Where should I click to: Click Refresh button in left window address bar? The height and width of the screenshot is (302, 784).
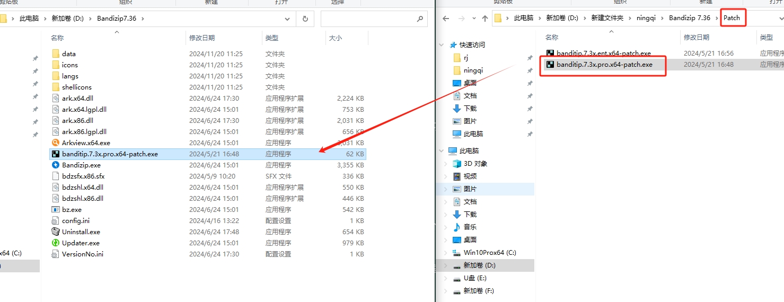[x=305, y=19]
